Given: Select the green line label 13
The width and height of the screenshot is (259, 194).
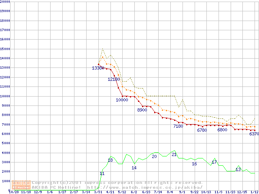Looking at the screenshot, I should pyautogui.click(x=238, y=169).
